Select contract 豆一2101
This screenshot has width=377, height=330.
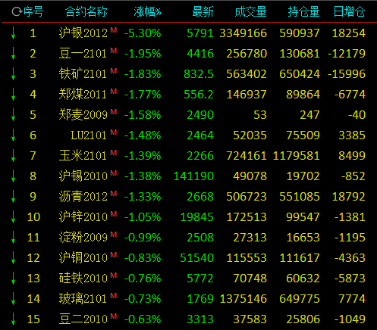click(83, 54)
